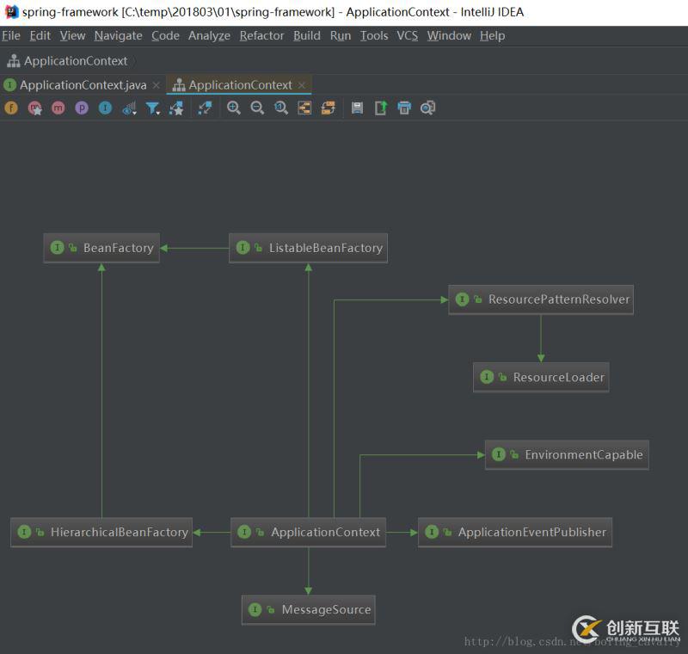
Task: Select the MessageSource node
Action: tap(308, 610)
